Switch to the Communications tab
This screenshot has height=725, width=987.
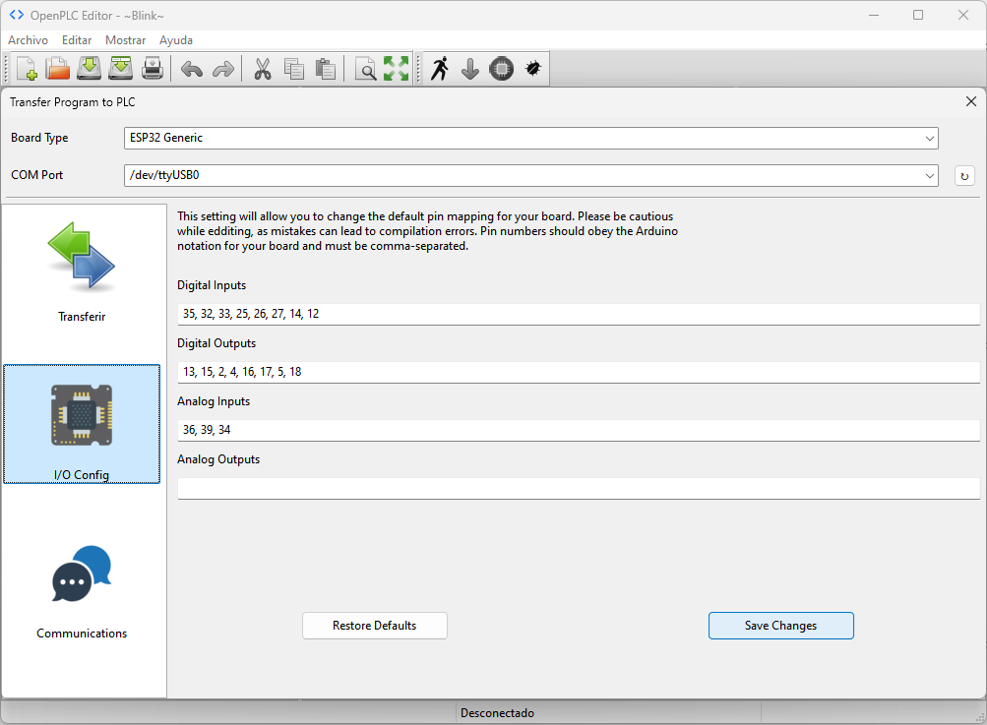point(83,590)
